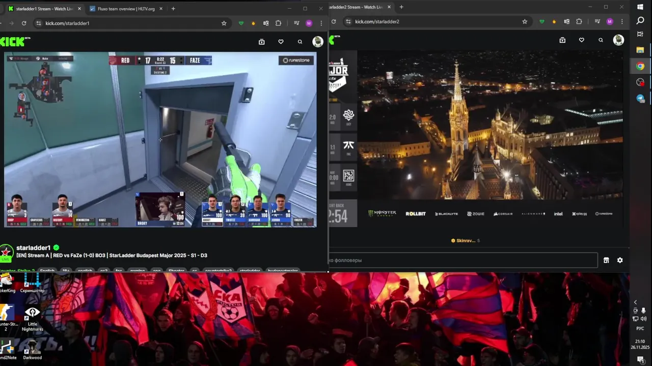Open the user avatar menu in starladder2 window
652x366 pixels.
(x=619, y=40)
